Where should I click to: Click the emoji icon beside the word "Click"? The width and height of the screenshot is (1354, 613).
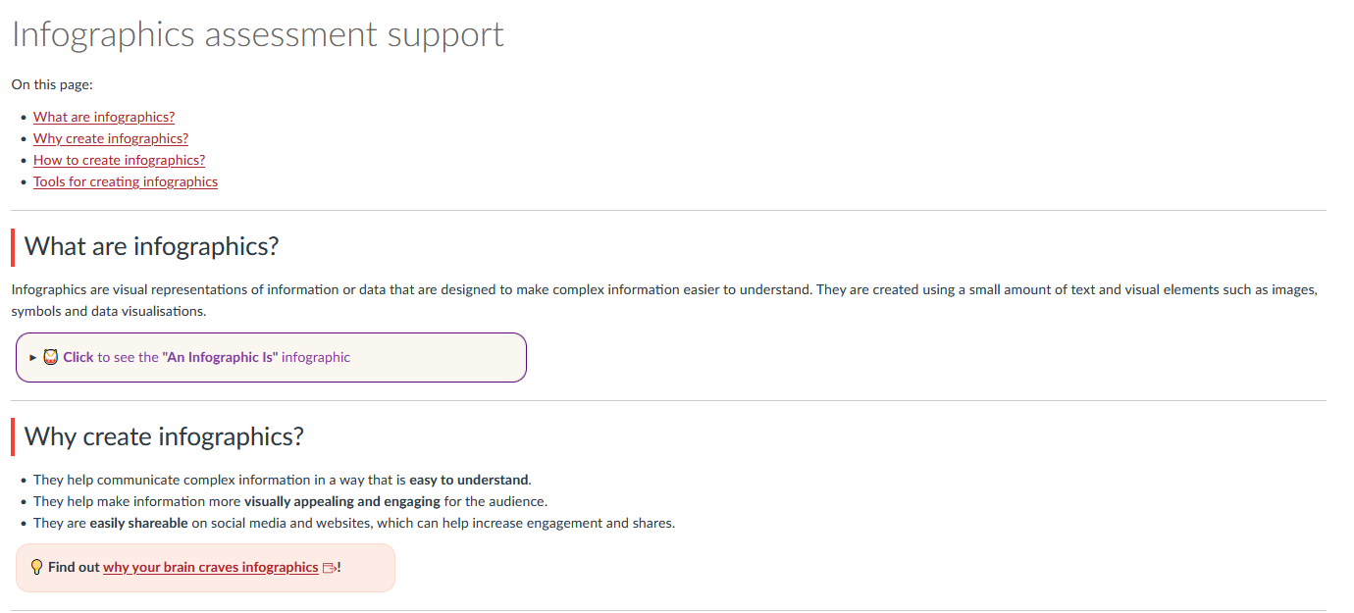[x=51, y=357]
